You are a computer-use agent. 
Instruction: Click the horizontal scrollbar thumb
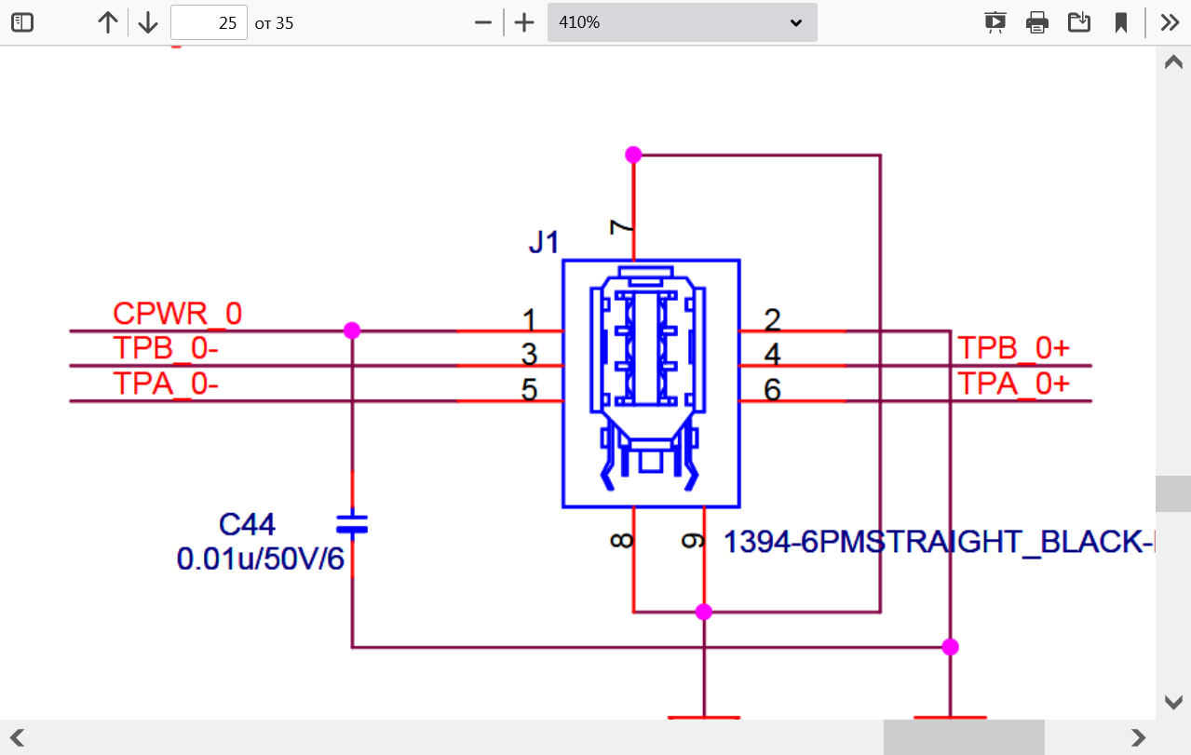964,738
